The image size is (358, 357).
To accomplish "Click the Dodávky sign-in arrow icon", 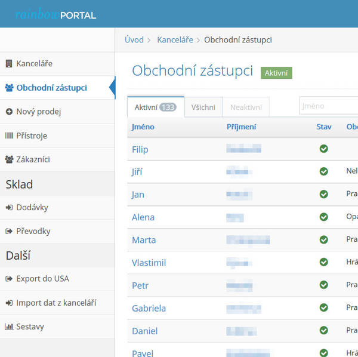I will tap(9, 208).
